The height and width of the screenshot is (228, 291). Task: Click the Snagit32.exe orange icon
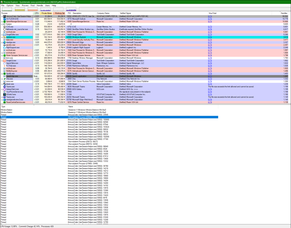pyautogui.click(x=4, y=61)
